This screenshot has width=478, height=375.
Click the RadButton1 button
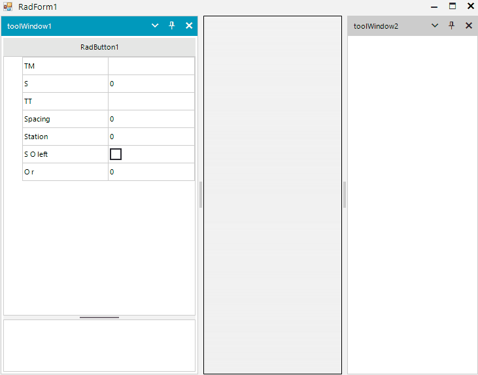coord(99,47)
